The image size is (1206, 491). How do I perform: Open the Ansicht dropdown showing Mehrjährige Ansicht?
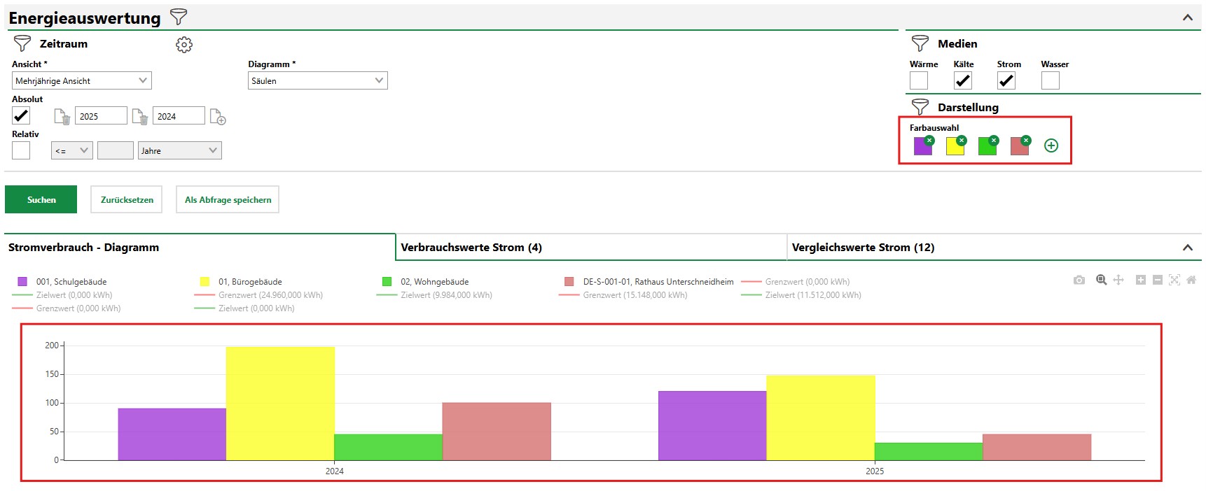[x=82, y=80]
